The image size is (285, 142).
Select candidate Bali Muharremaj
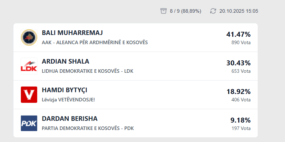pos(72,33)
